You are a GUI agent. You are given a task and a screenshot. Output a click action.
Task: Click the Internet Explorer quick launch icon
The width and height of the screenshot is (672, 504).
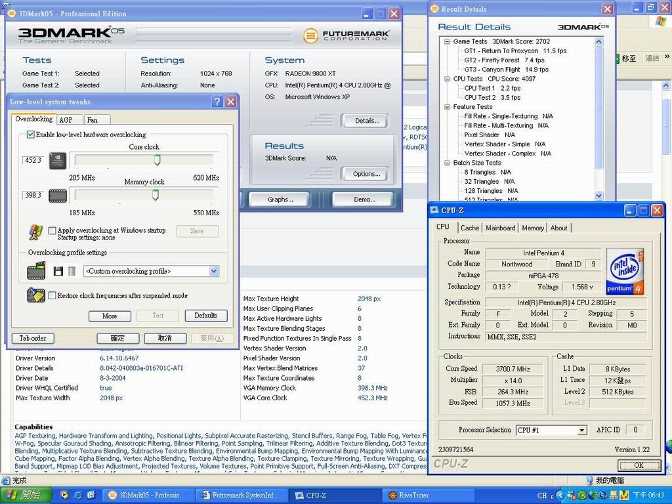coord(78,495)
